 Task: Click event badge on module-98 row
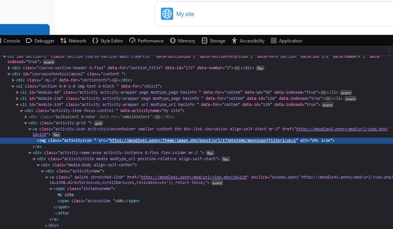pyautogui.click(x=346, y=93)
